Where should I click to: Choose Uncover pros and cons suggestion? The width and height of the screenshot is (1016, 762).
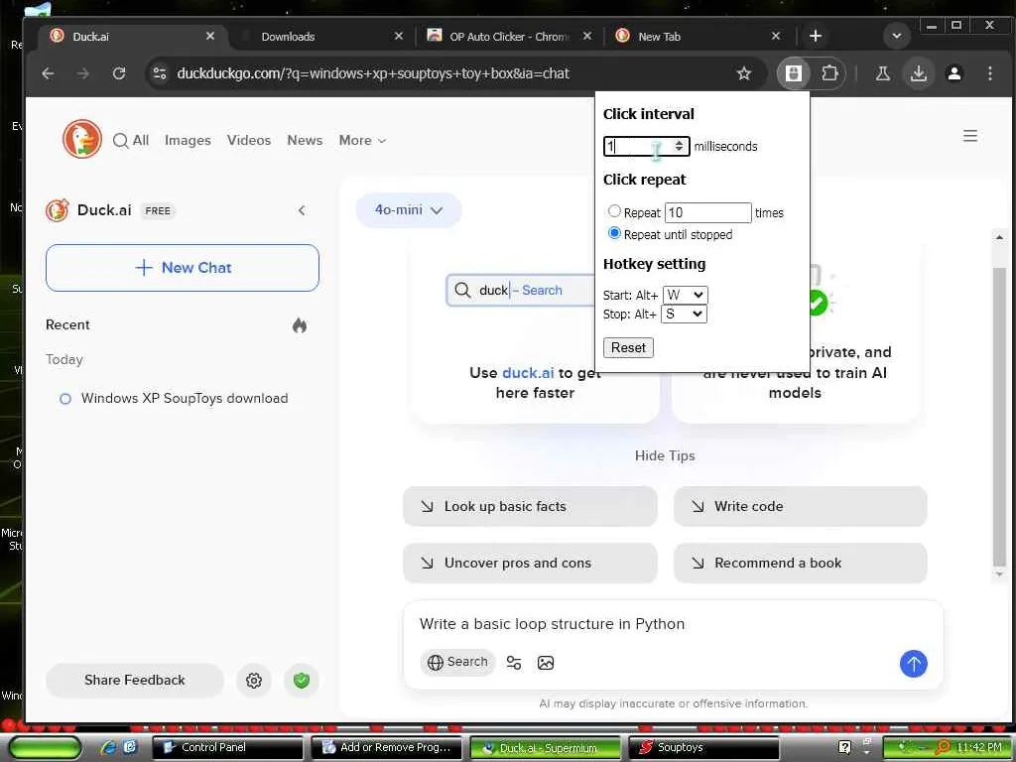[530, 564]
